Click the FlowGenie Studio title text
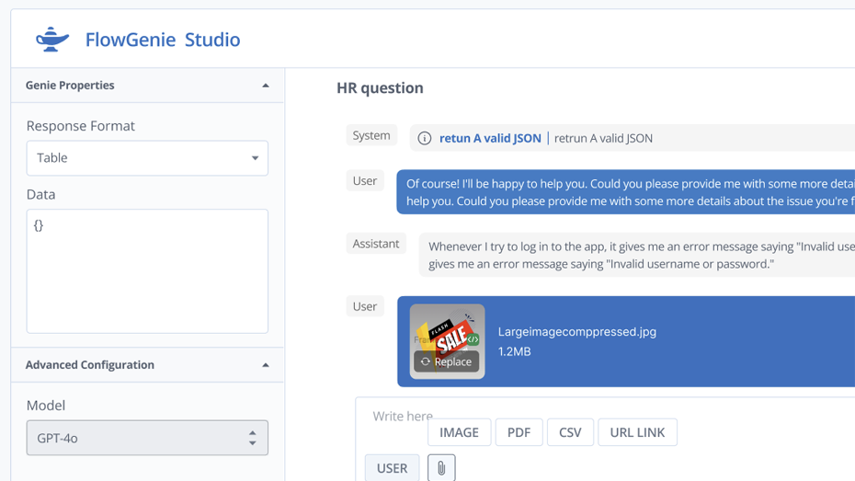 [x=163, y=40]
